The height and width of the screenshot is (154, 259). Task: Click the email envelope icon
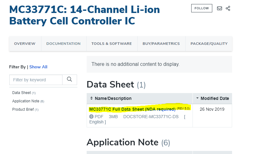pyautogui.click(x=219, y=8)
